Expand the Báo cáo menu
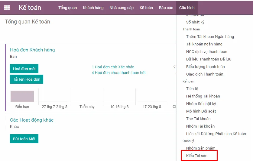Screen dimensions: 253x161 click(x=166, y=8)
